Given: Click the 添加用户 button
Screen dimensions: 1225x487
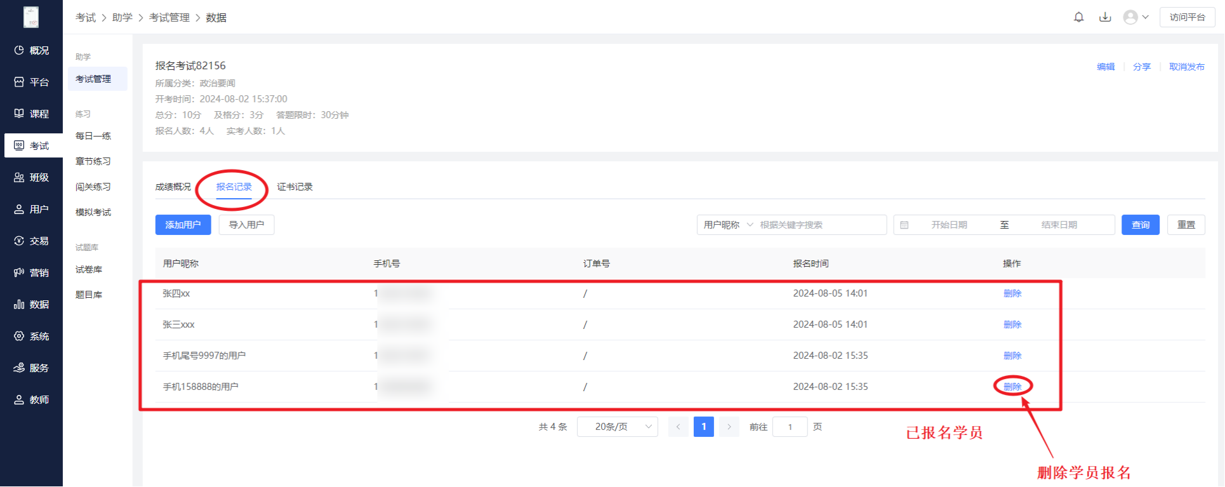Looking at the screenshot, I should pos(183,225).
